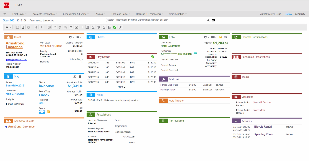Click the Search Reservations input field

click(x=156, y=20)
